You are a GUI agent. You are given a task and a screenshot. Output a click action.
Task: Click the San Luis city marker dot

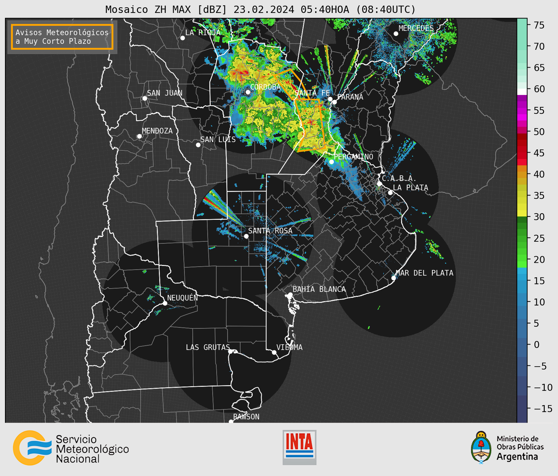tap(198, 145)
